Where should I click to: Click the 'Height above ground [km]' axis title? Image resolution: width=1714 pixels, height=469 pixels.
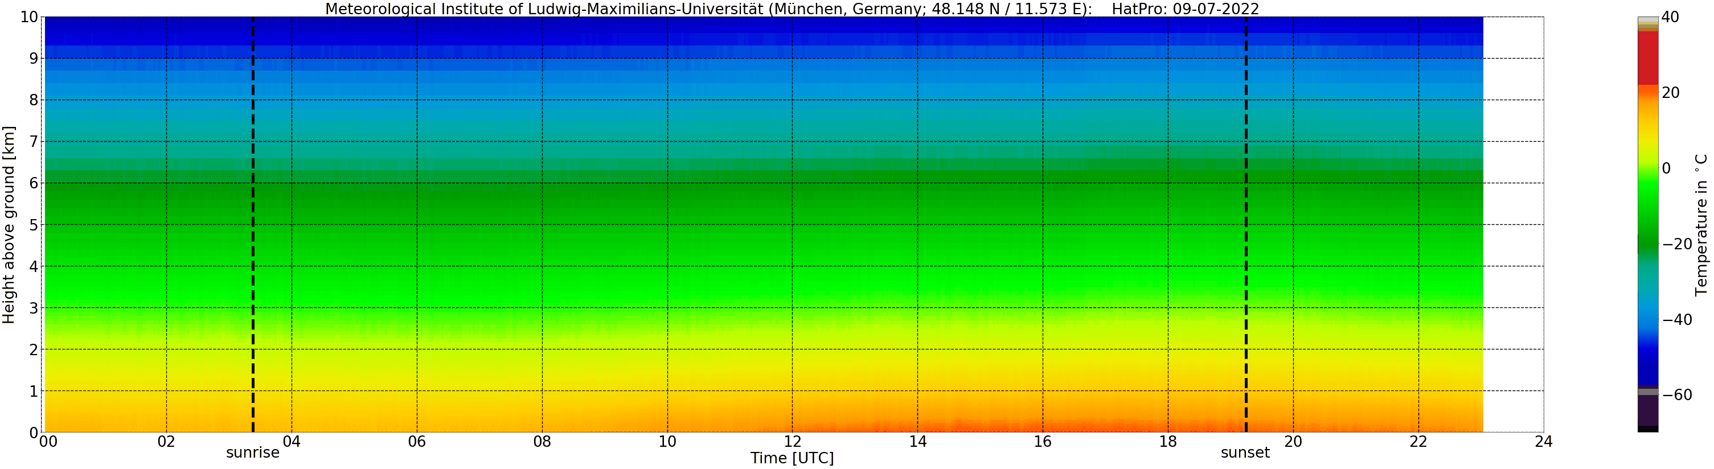[x=9, y=225]
